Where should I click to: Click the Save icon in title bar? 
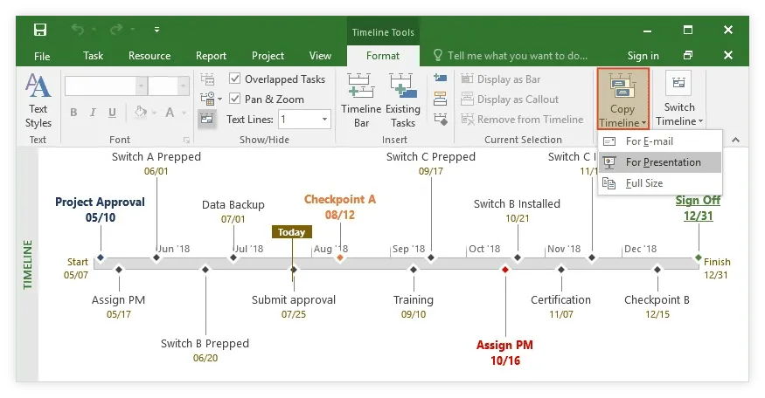(x=40, y=31)
